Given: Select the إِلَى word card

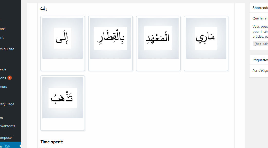Looking at the screenshot, I should point(62,44).
